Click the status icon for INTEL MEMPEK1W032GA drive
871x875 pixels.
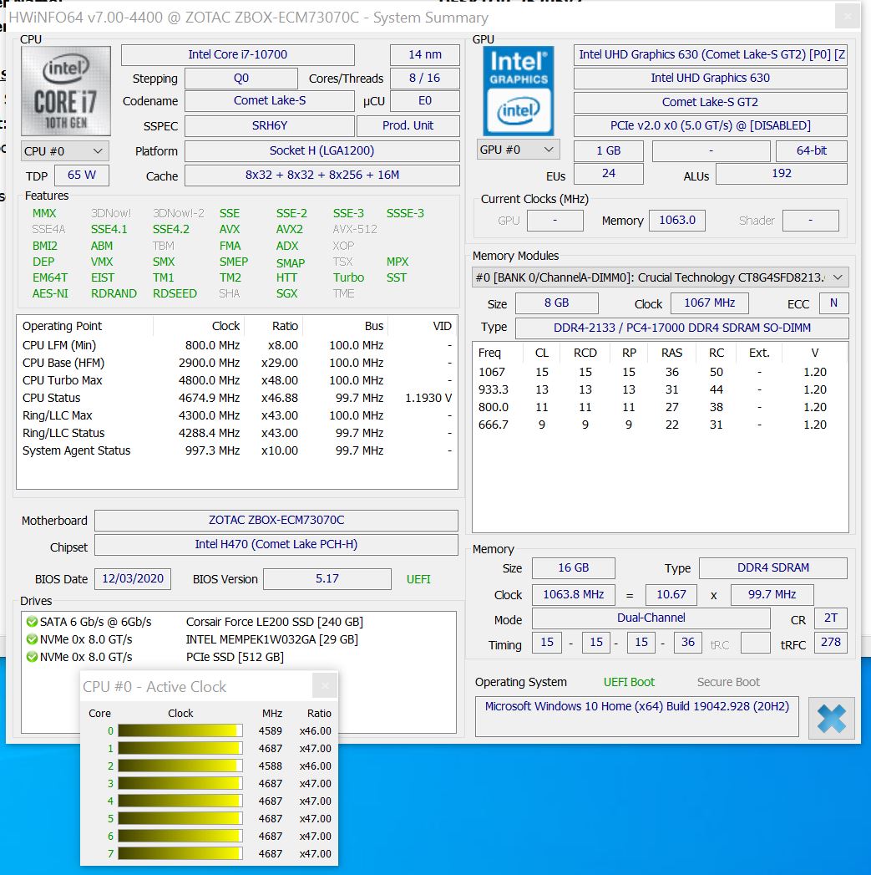coord(32,639)
